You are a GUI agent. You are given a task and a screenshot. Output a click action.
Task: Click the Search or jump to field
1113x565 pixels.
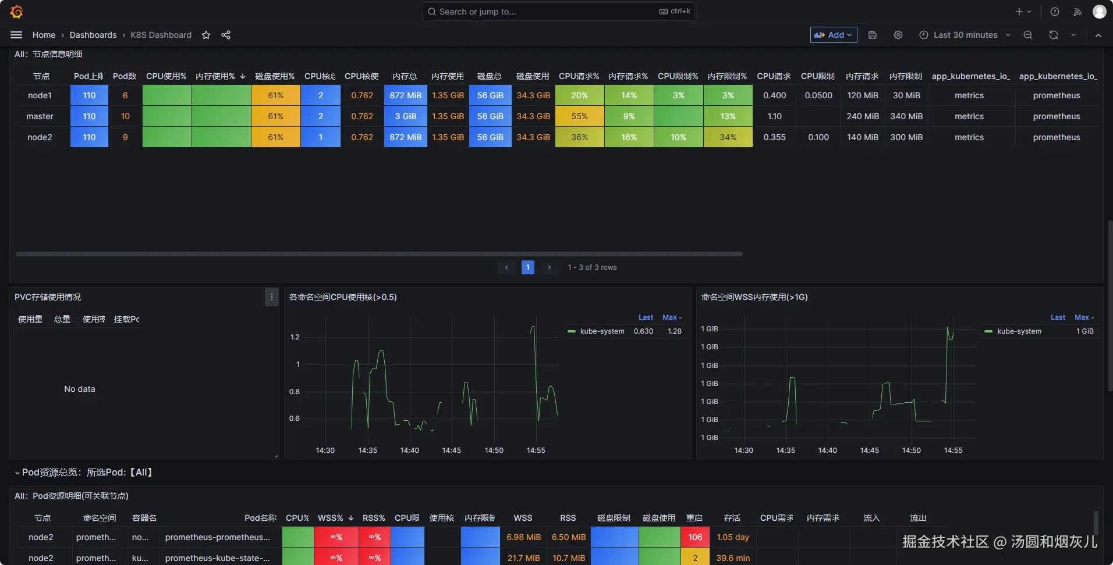coord(558,12)
